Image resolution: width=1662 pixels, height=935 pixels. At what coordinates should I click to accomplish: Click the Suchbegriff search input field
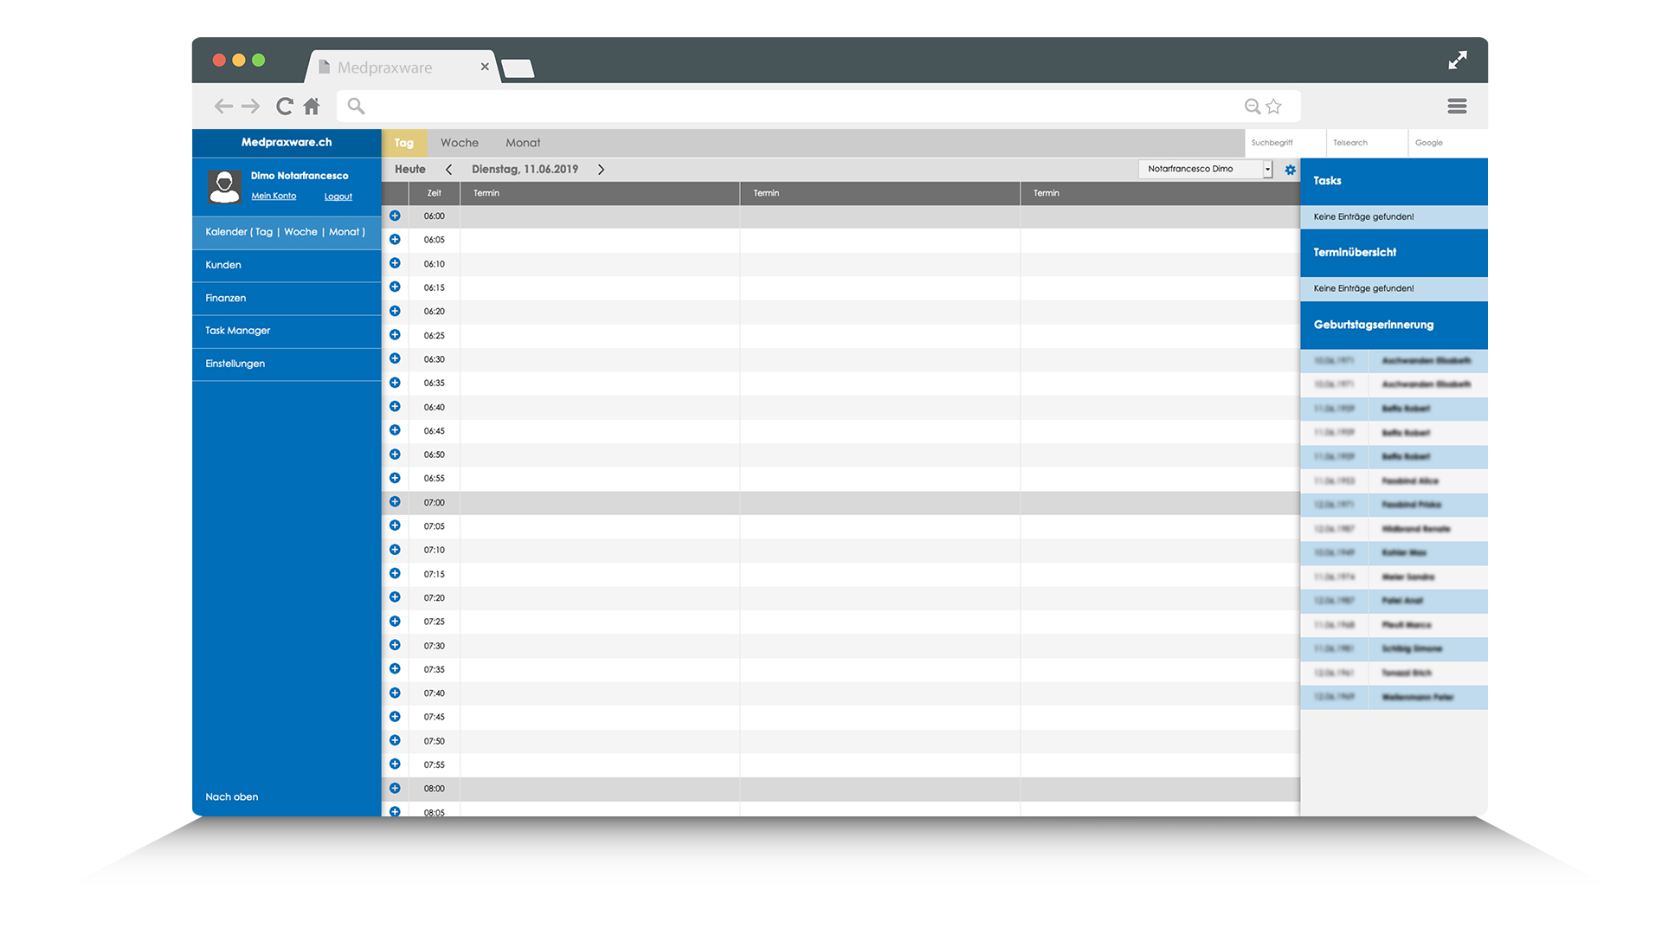(x=1285, y=142)
